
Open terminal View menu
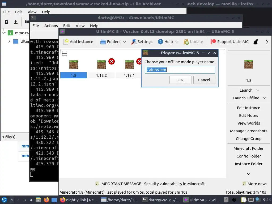coord(80,26)
